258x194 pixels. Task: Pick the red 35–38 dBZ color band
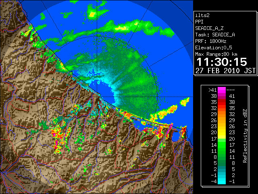[x=222, y=102]
